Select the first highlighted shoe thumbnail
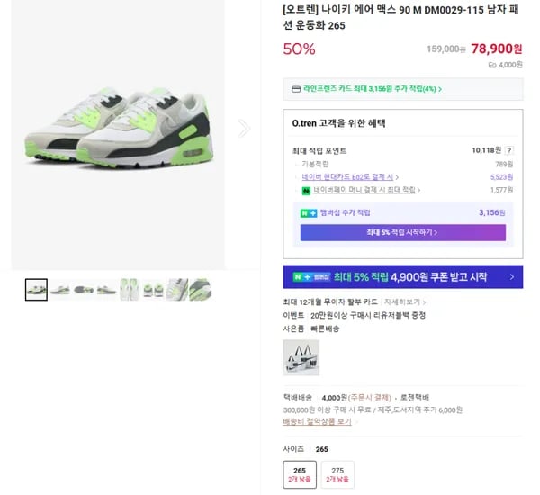This screenshot has height=495, width=540. [x=36, y=290]
